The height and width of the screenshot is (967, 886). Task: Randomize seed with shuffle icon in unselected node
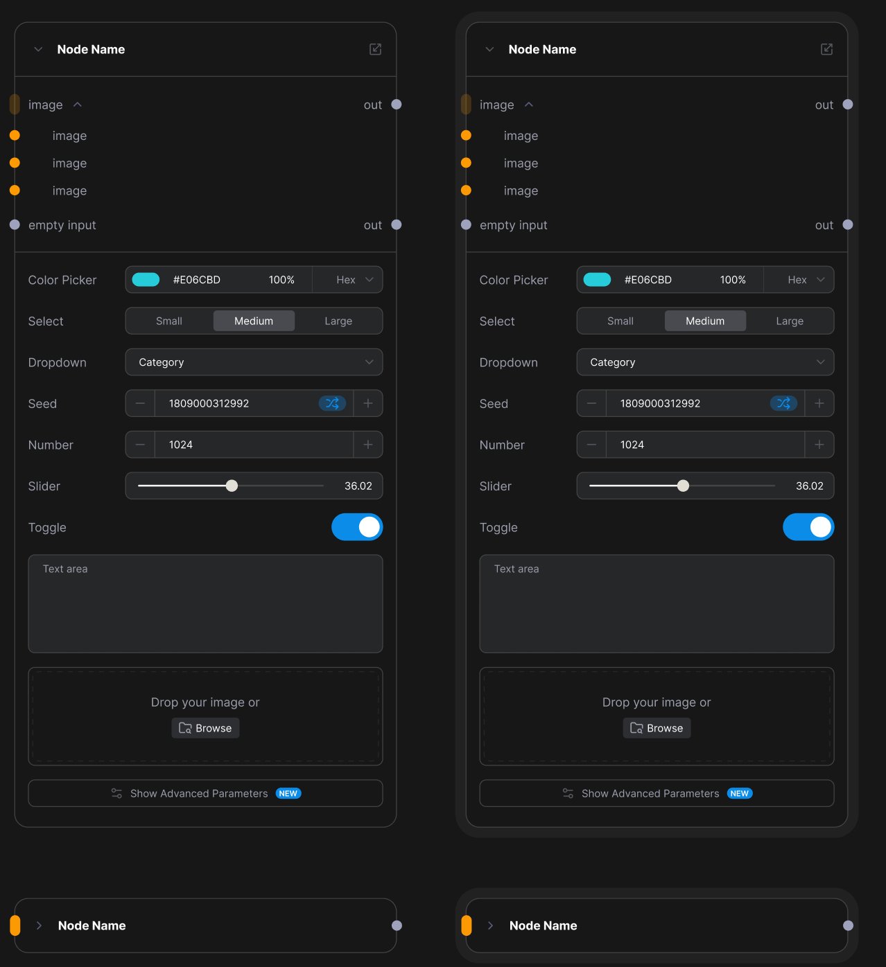pyautogui.click(x=332, y=403)
